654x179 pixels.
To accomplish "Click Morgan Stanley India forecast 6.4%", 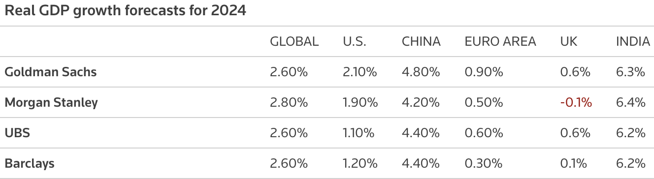I will [630, 102].
